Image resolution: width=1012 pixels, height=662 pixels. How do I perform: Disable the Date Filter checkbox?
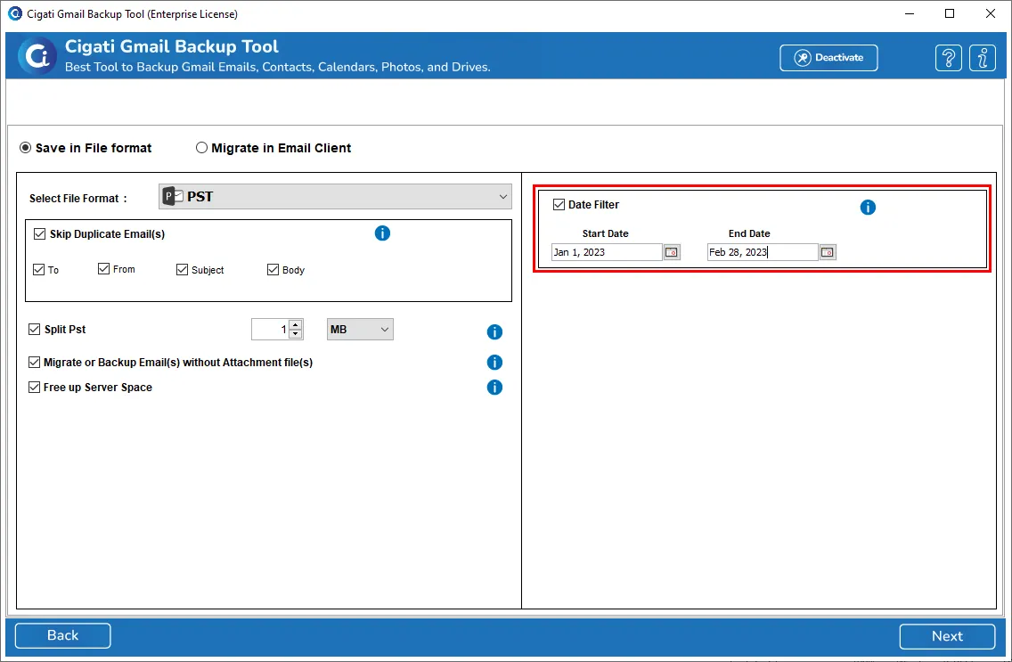click(x=559, y=205)
